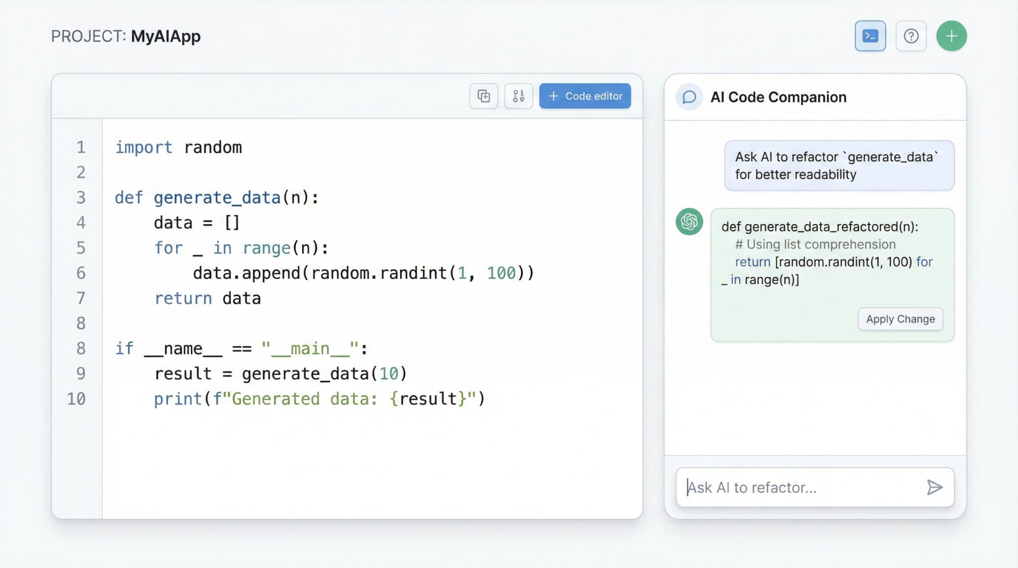Screen dimensions: 1018x568
Task: Click line number 5 in the gutter
Action: (x=81, y=247)
